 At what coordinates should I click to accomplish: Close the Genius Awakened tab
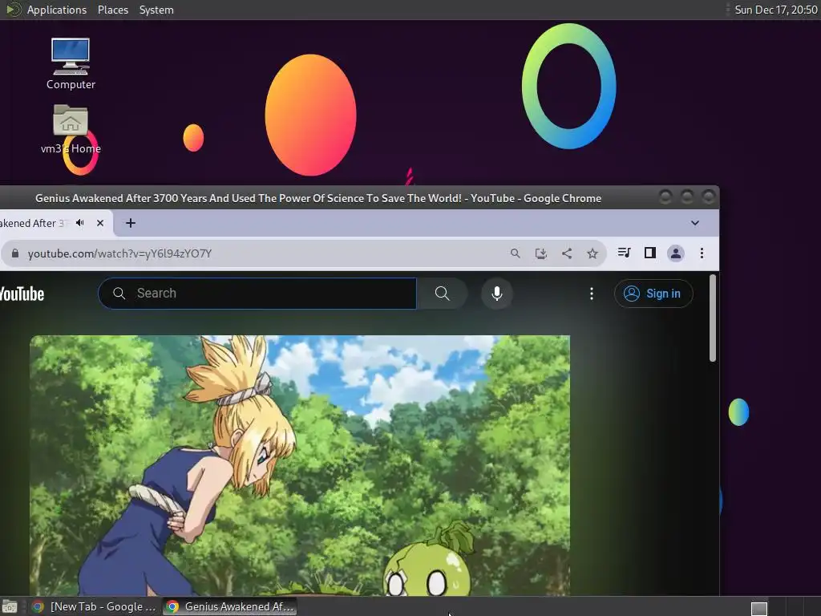100,223
